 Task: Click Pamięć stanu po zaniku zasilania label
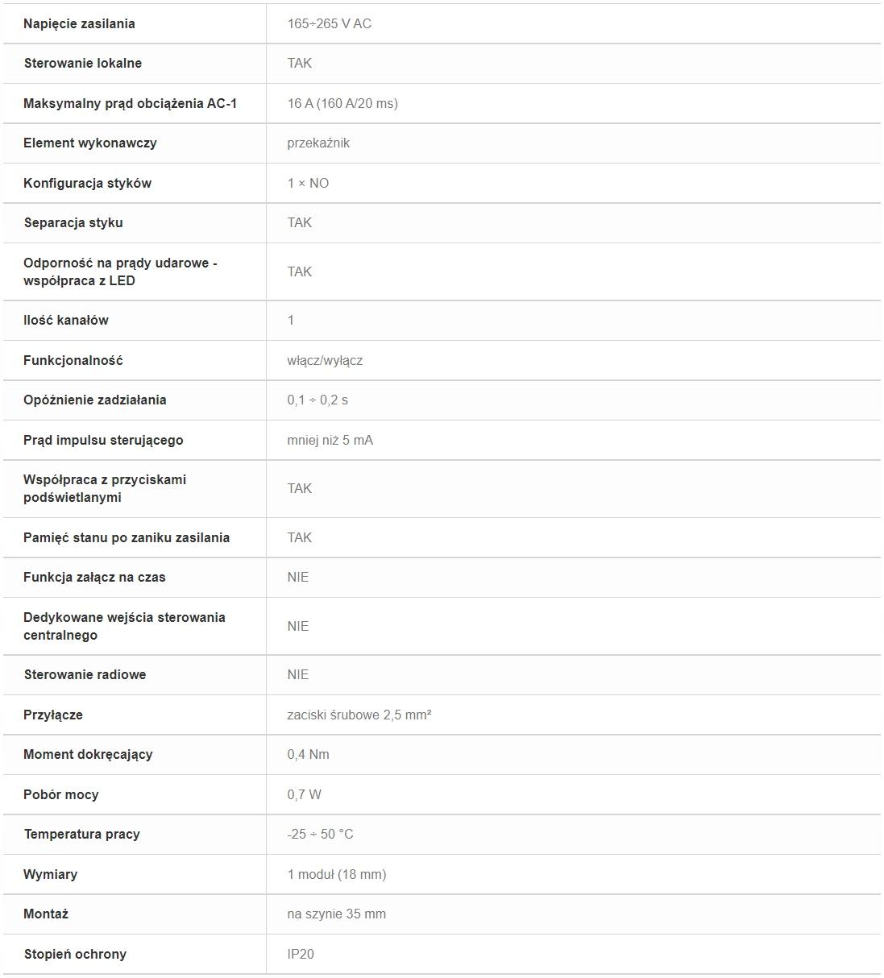(x=127, y=537)
